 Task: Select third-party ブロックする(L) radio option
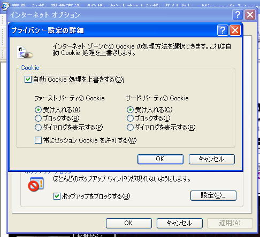pos(130,118)
